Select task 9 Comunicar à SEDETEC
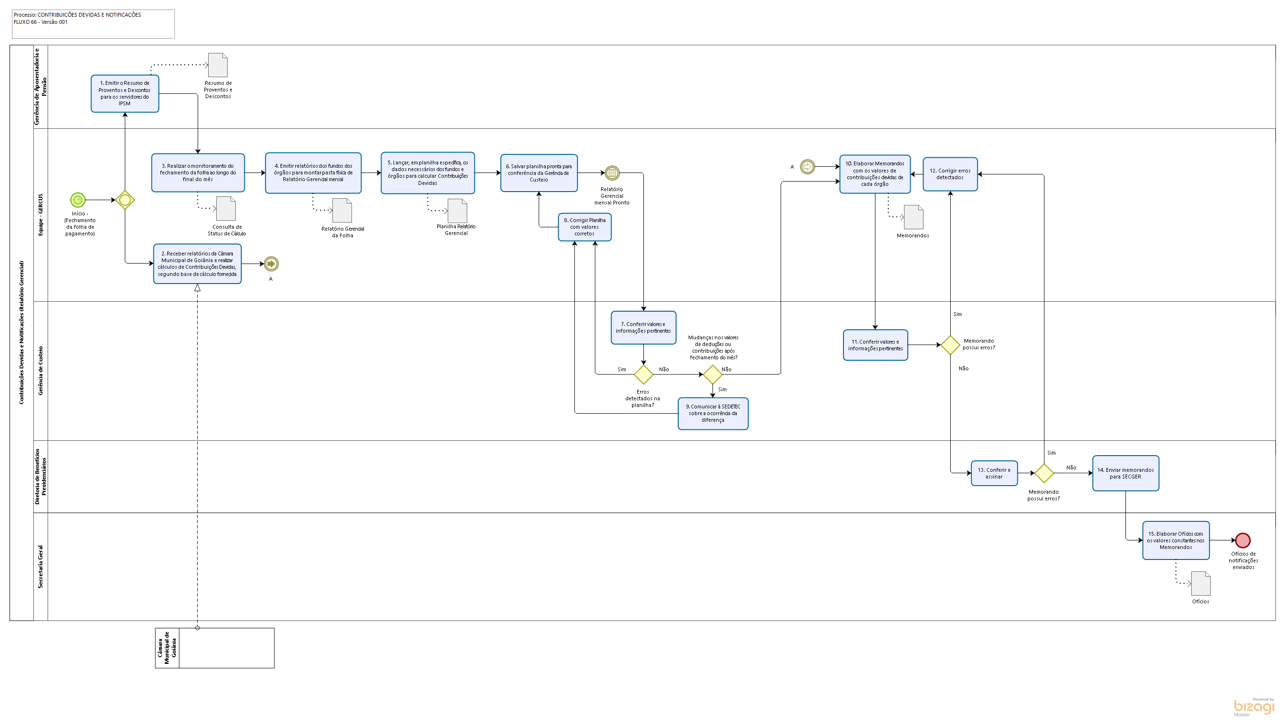This screenshot has height=722, width=1285. [x=713, y=414]
